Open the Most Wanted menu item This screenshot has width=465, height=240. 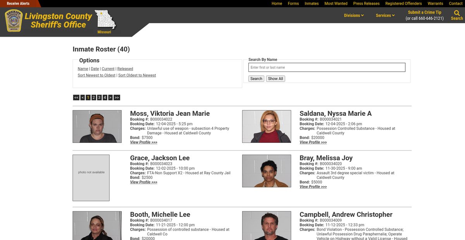[x=336, y=3]
